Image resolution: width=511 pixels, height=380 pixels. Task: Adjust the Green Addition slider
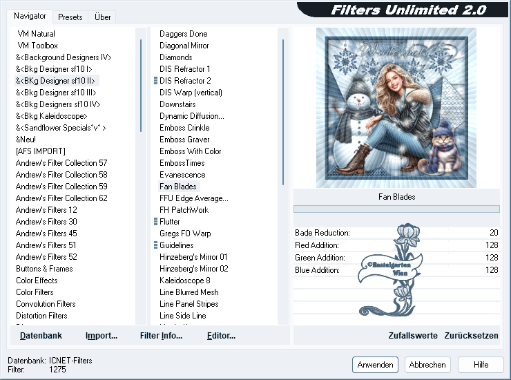pos(396,257)
